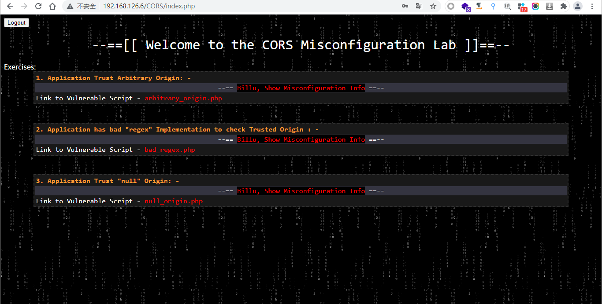Open the bad_regex.php vulnerable script link

[x=170, y=150]
